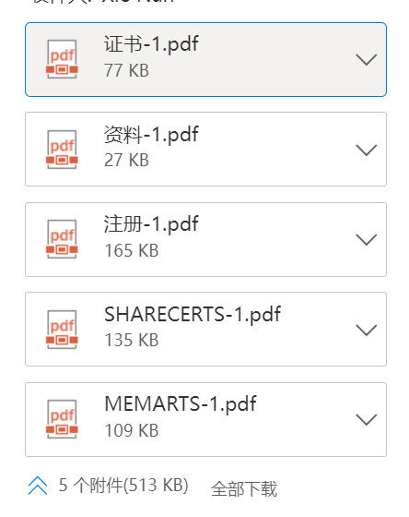Select the 109 KB attachment card
Screen dimensions: 409x517
point(205,420)
